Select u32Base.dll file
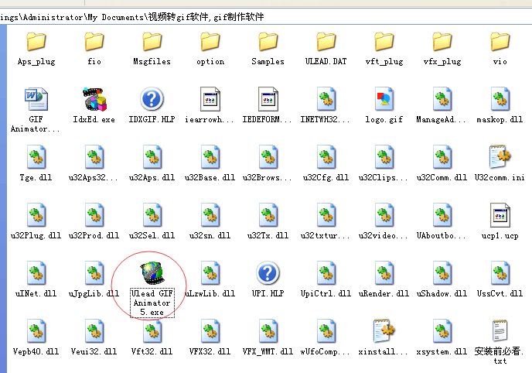532x373 pixels. [210, 157]
